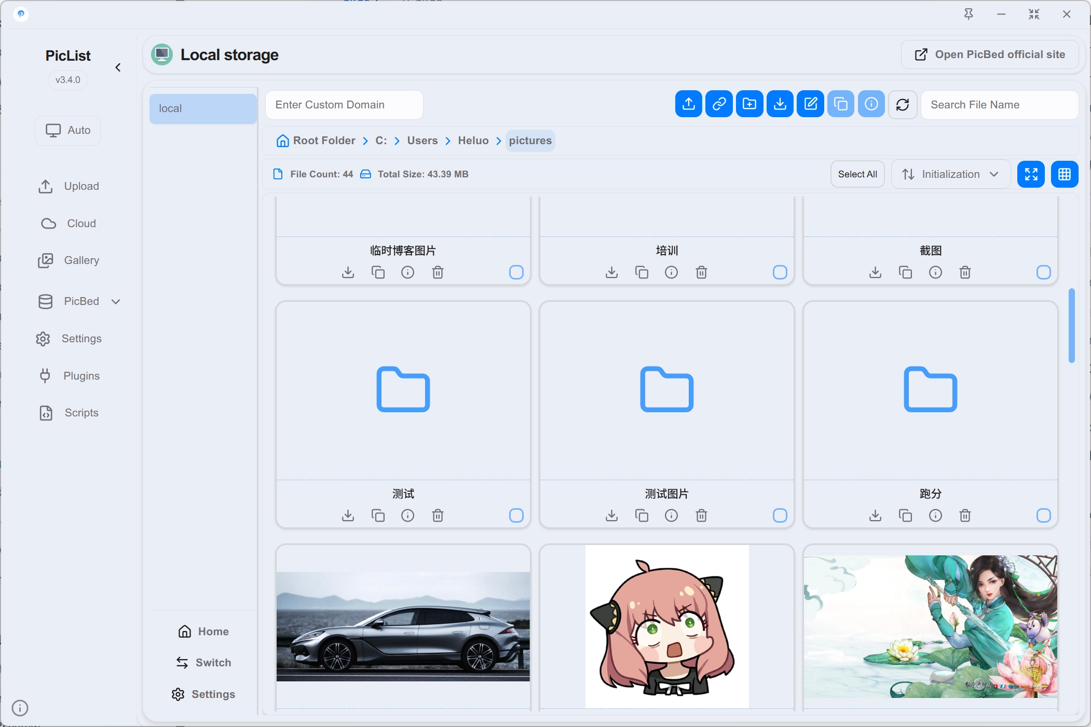Download the 跑分 folder
Image resolution: width=1091 pixels, height=727 pixels.
875,515
